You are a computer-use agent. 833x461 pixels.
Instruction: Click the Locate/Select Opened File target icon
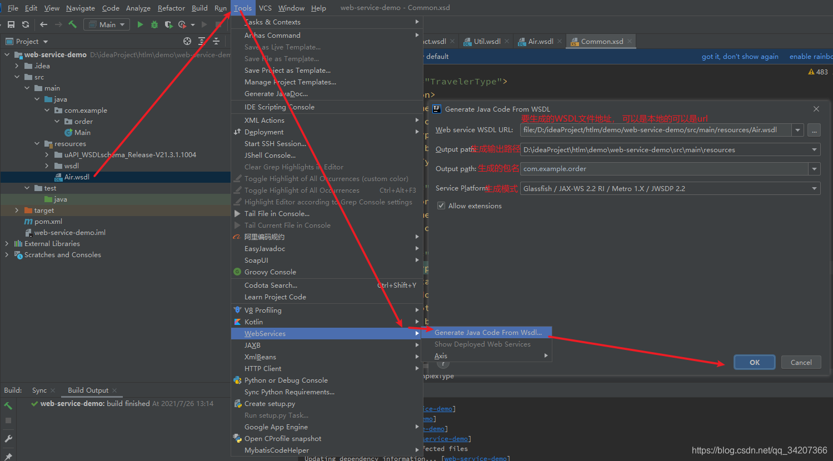[x=187, y=41]
